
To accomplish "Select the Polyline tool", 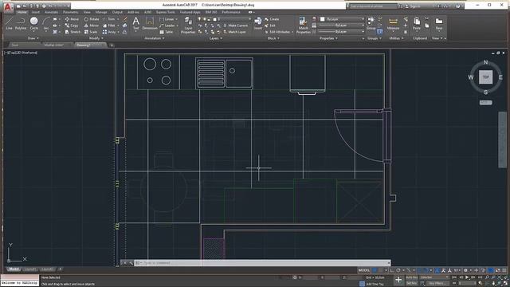I will pyautogui.click(x=21, y=23).
